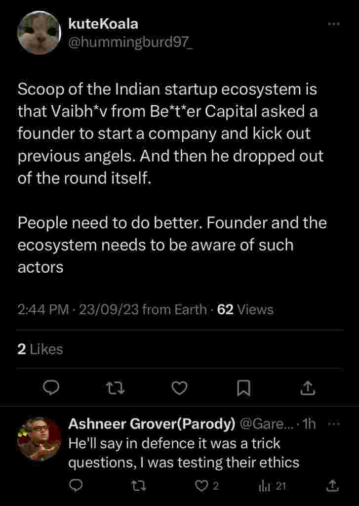Like the main tweet with heart icon
Screen dimensions: 359x506
click(180, 389)
